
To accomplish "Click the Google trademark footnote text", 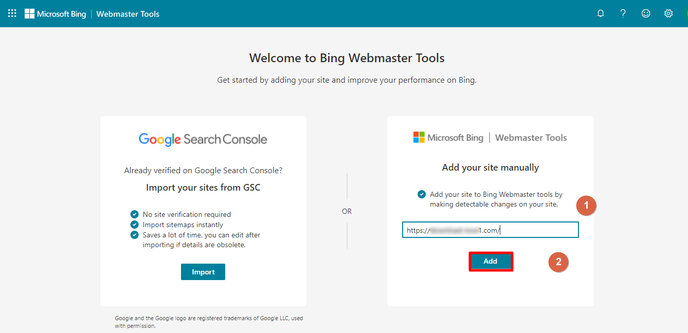I will click(209, 322).
